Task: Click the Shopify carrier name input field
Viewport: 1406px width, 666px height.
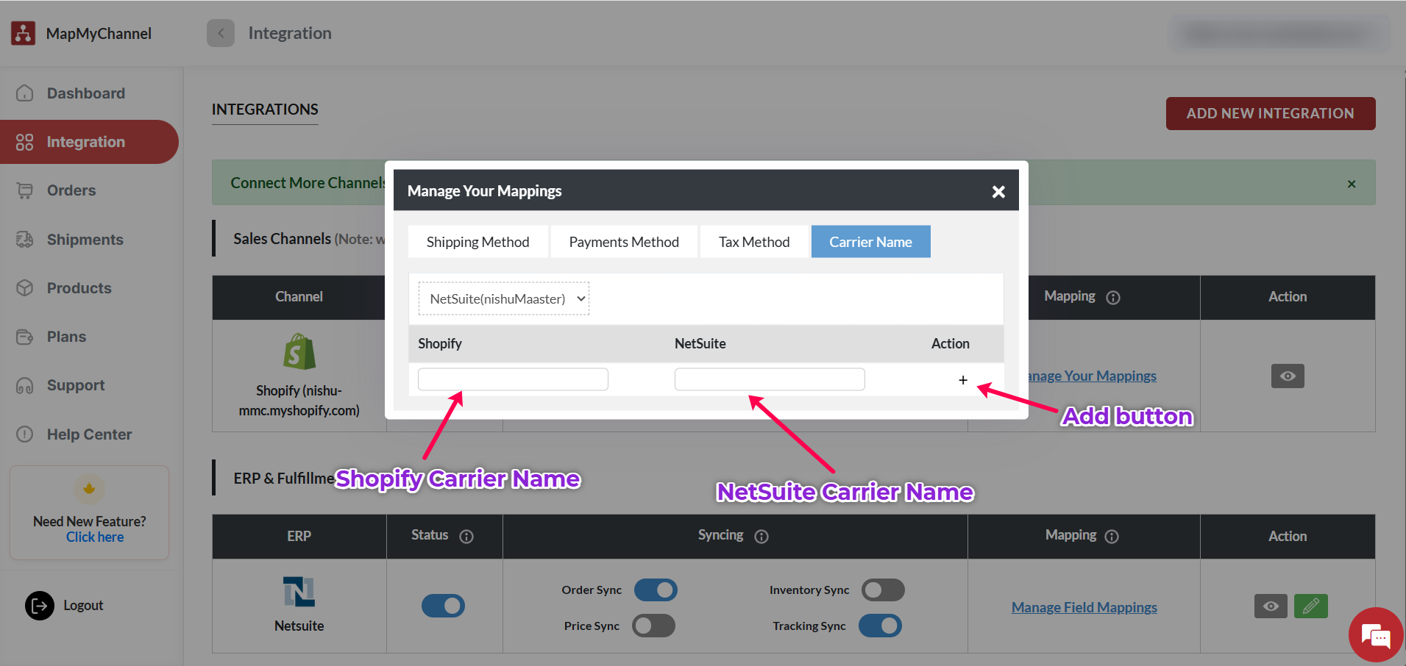Action: [x=513, y=379]
